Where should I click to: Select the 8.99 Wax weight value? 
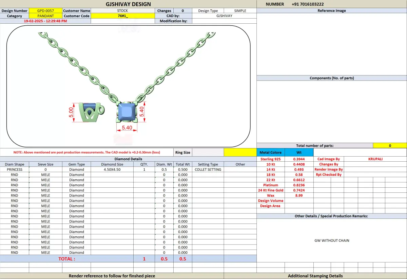tap(299, 195)
